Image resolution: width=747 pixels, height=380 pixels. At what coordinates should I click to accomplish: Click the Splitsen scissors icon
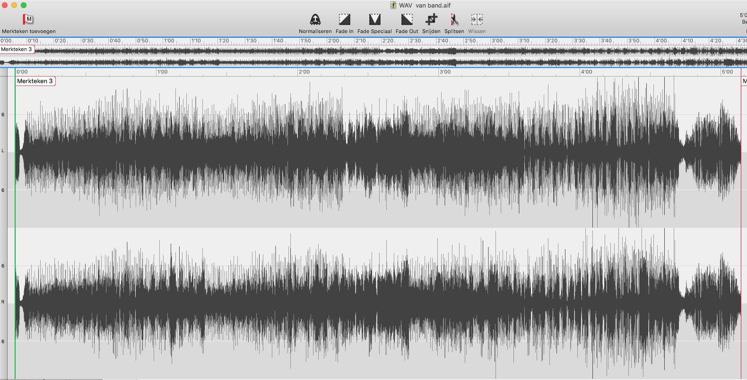point(454,19)
